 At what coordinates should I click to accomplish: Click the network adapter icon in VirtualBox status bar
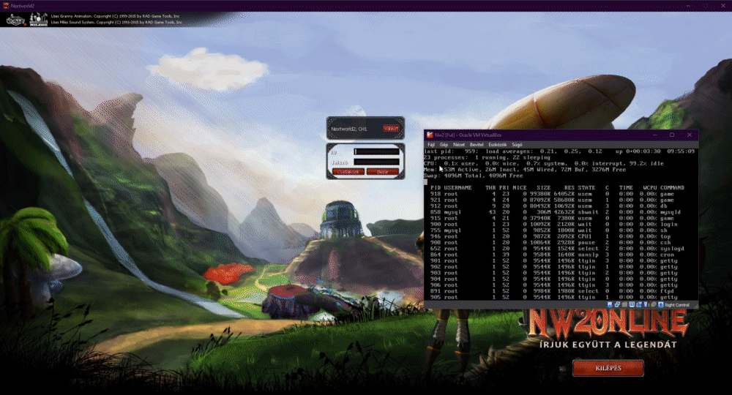(617, 304)
